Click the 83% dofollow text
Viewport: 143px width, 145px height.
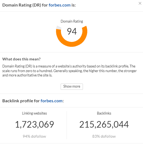point(104,136)
